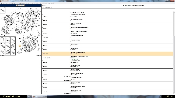Click the last icon in the blue diagram toolbar
This screenshot has height=98, width=175.
click(24, 5)
